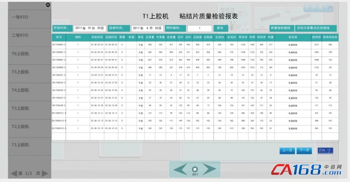Click 下一页 next page button

tap(304, 150)
